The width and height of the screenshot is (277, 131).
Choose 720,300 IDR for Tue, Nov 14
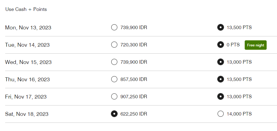pyautogui.click(x=114, y=45)
